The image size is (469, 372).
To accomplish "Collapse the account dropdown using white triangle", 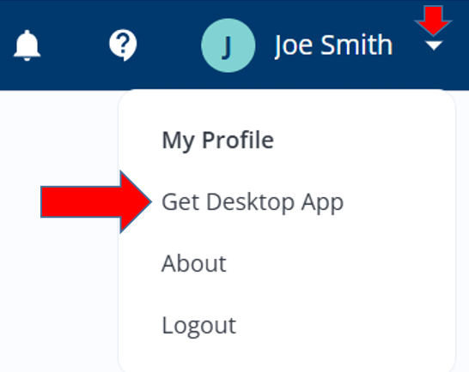I will 434,45.
